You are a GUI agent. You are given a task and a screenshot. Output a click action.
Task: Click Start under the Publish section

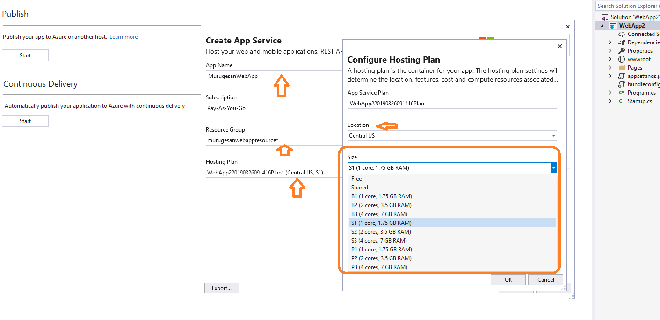[25, 55]
